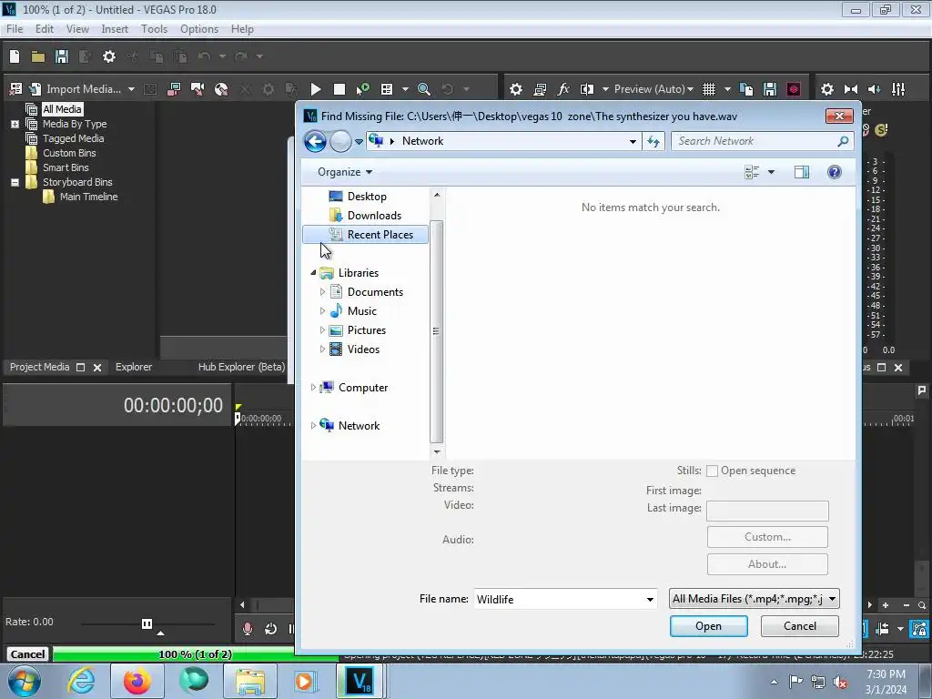The image size is (932, 699).
Task: Open Master Bus audio properties gear
Action: point(826,89)
